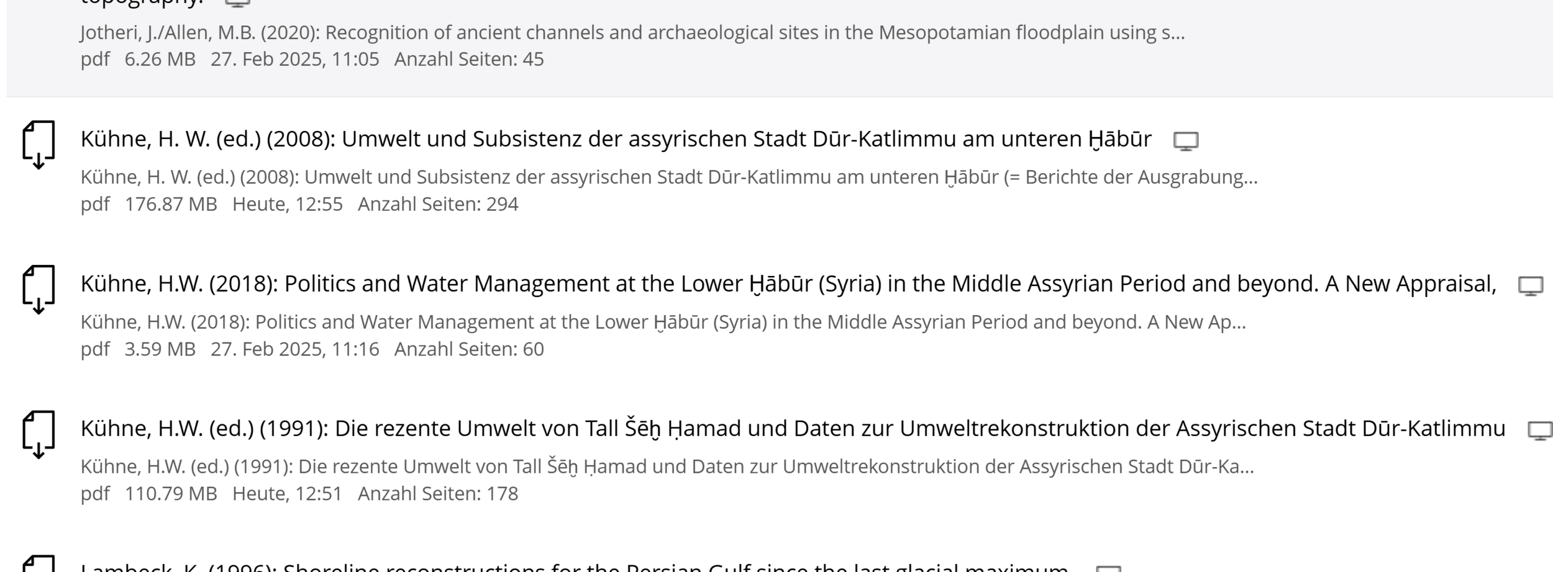This screenshot has width=1553, height=572.
Task: Click 'Anzahl Seiten: 294' text
Action: coord(438,204)
